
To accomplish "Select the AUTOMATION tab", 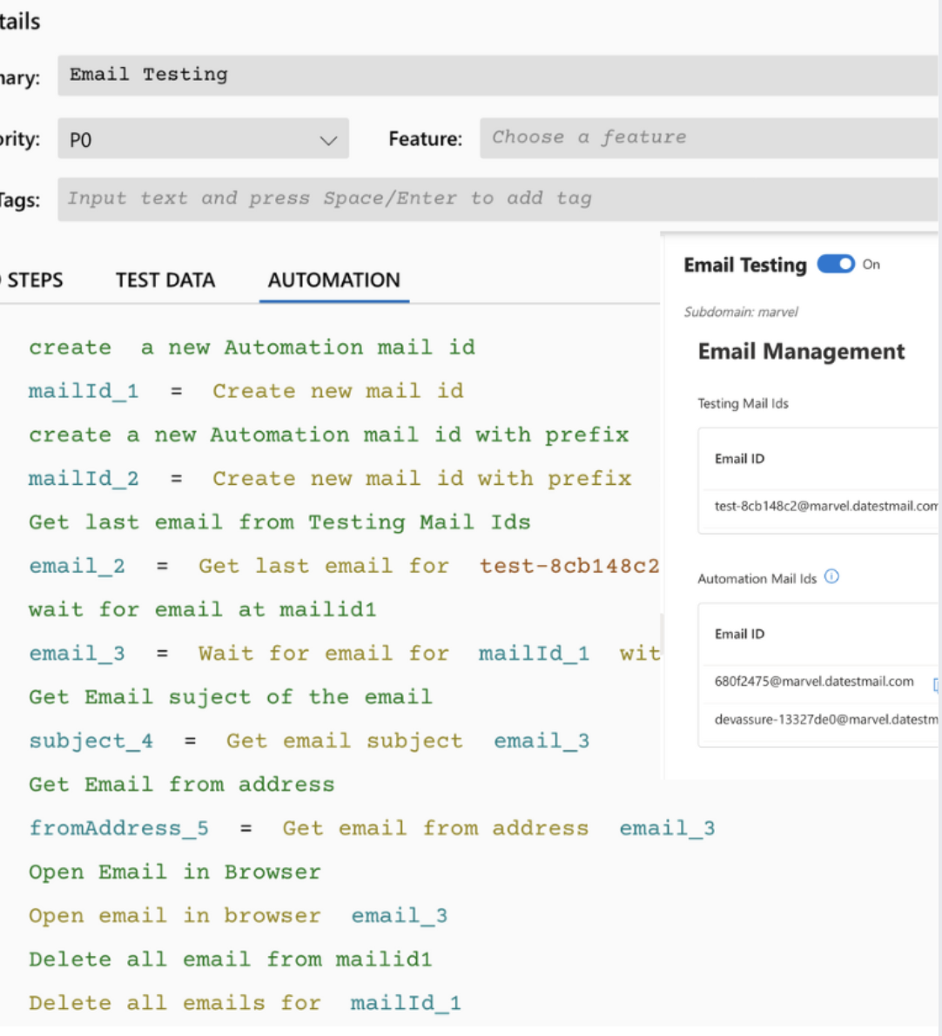I will tap(333, 279).
